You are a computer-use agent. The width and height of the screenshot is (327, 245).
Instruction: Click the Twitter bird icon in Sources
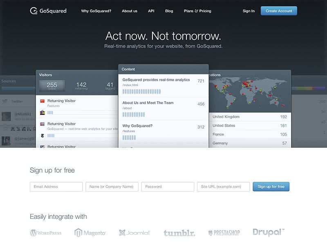coord(5,101)
